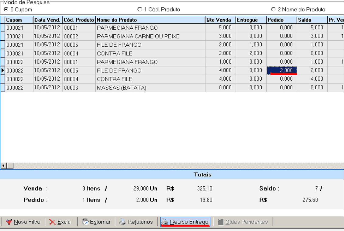Click the Qte Venda column header
The image size is (344, 231).
coord(220,20)
